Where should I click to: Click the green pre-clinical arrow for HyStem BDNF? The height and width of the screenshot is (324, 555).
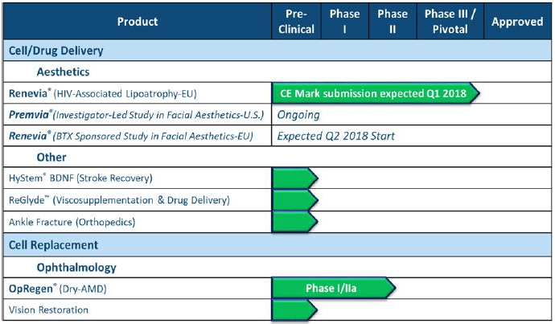[x=295, y=178]
